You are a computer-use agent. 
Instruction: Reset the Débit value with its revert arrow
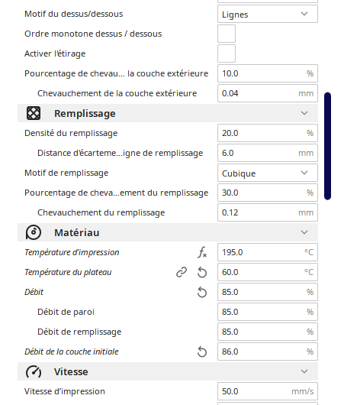tap(202, 292)
